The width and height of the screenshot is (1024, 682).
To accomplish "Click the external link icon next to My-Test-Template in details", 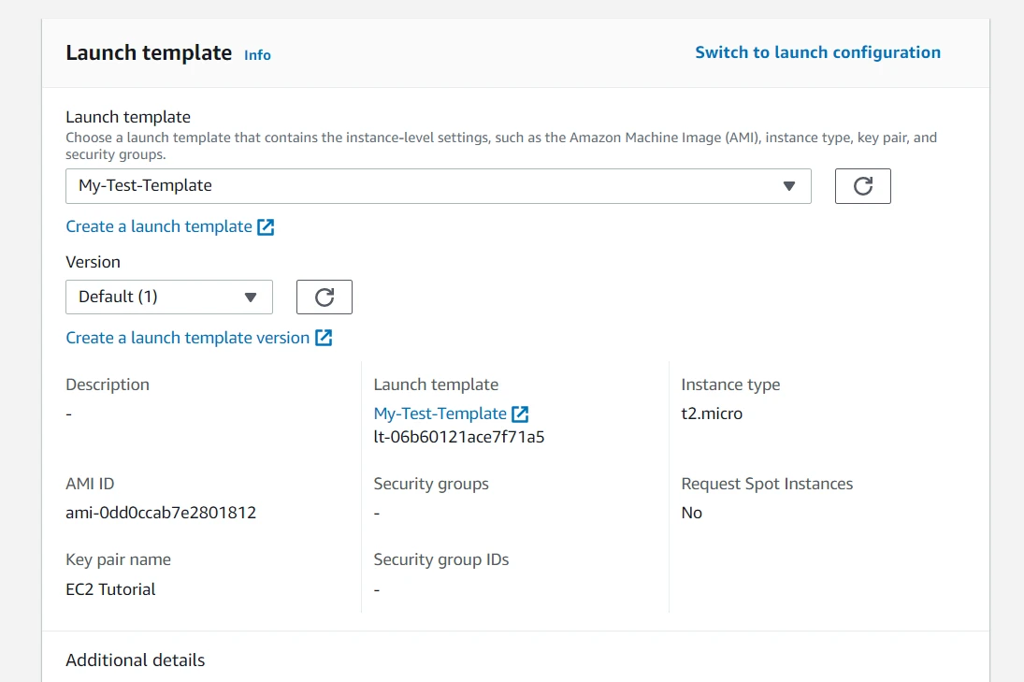I will click(x=520, y=413).
